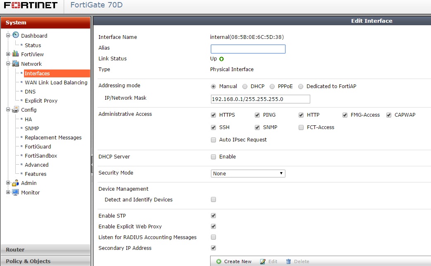Select Dedicated to FortiAP mode

[x=301, y=86]
